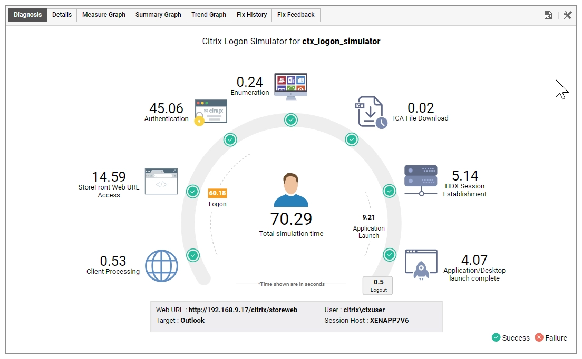
Task: Open the Web URL http://192.168.9.17/citrix/storeweb
Action: click(x=242, y=310)
